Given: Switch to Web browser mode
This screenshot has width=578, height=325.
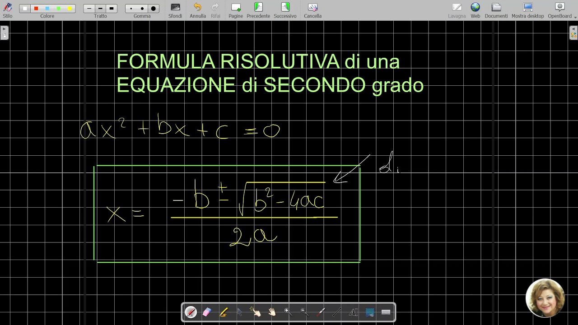Looking at the screenshot, I should pyautogui.click(x=475, y=10).
